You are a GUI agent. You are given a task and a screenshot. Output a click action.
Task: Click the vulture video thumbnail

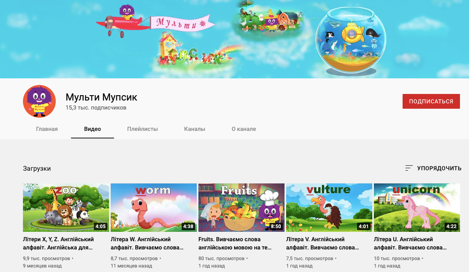(329, 208)
